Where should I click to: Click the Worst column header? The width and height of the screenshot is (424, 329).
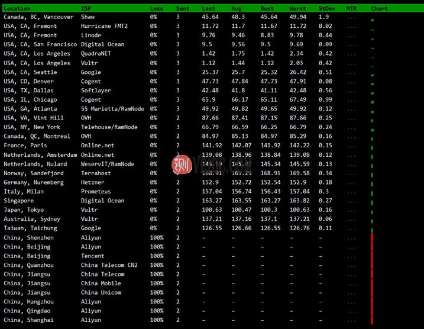click(298, 8)
